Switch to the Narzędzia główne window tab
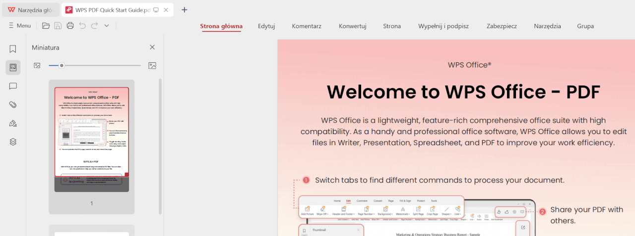Viewport: 635px width, 236px height. pyautogui.click(x=30, y=10)
